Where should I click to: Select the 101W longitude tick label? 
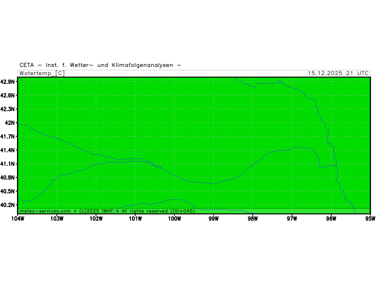coord(135,218)
